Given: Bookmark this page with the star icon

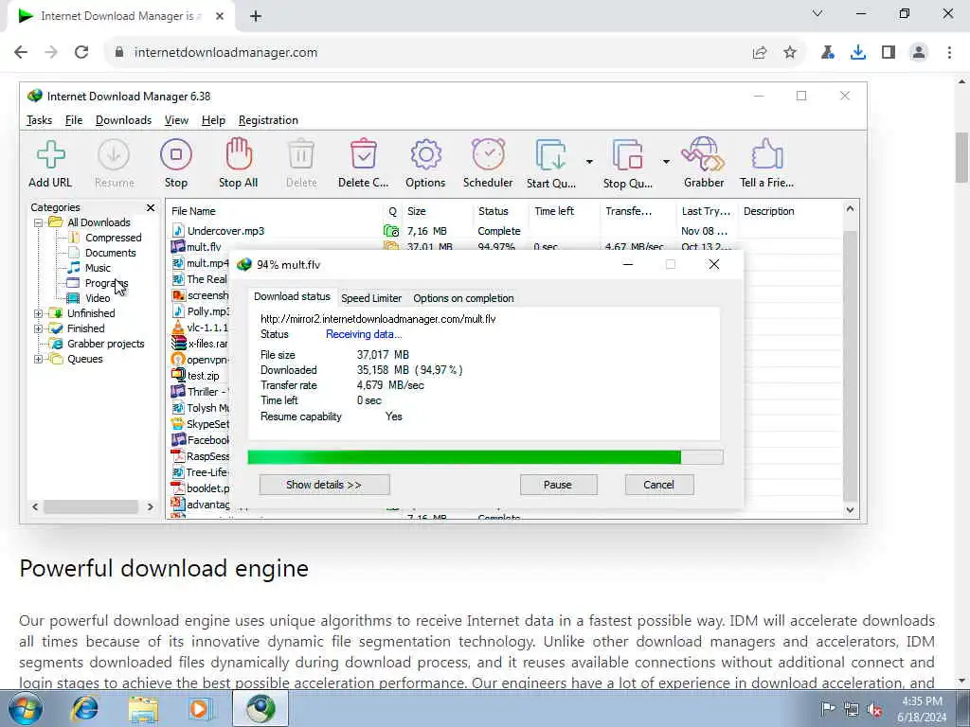Looking at the screenshot, I should click(790, 53).
